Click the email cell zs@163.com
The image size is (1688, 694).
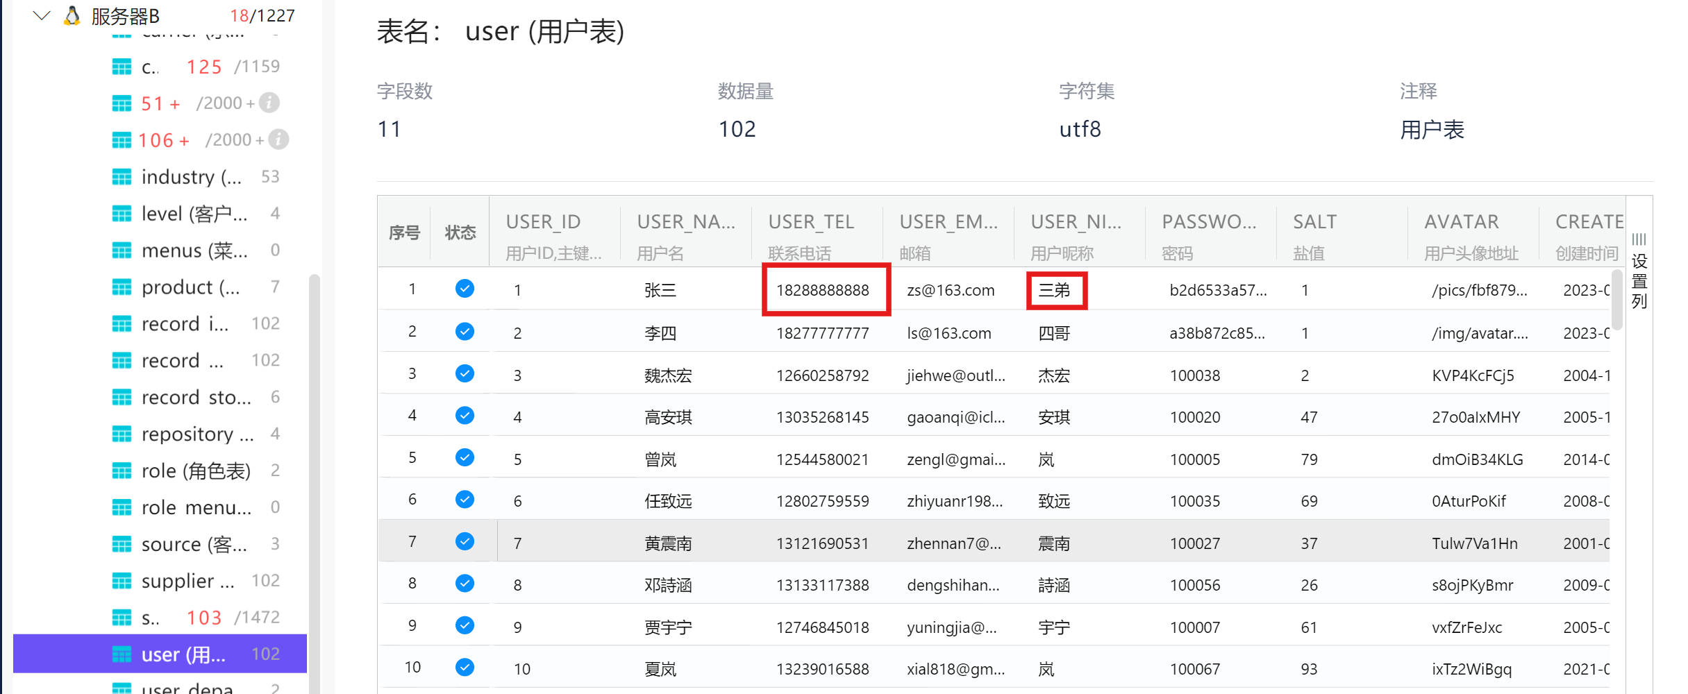[x=950, y=290]
